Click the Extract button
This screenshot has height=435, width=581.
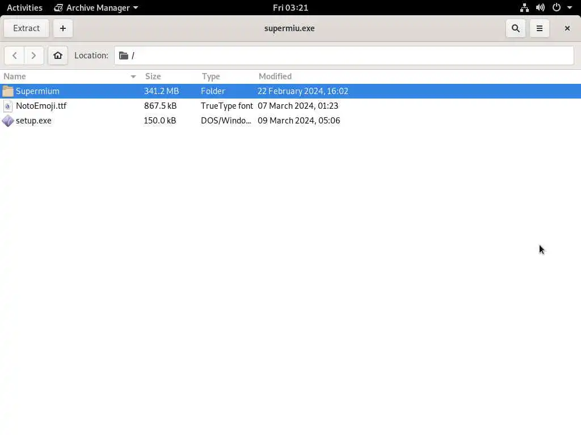tap(26, 28)
